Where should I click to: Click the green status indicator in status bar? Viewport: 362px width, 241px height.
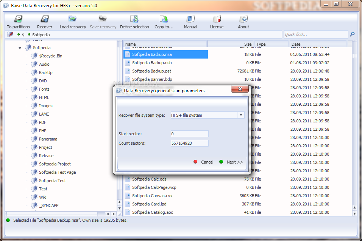[8, 220]
